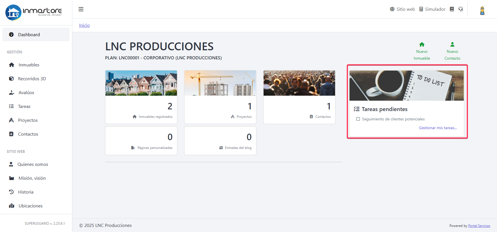This screenshot has height=232, width=497.
Task: Click the hand icon next to Avalúos
Action: (12, 92)
